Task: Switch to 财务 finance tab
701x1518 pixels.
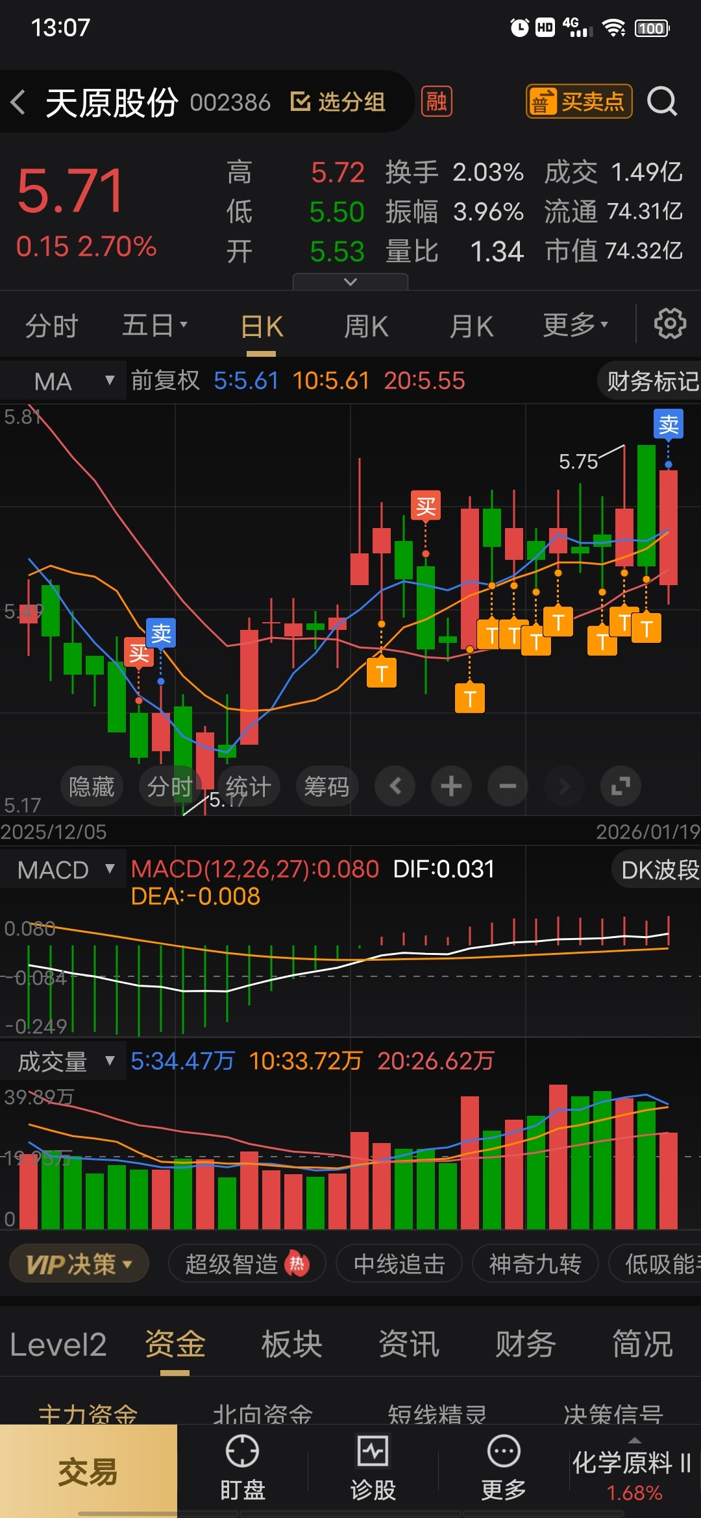Action: pos(526,1344)
